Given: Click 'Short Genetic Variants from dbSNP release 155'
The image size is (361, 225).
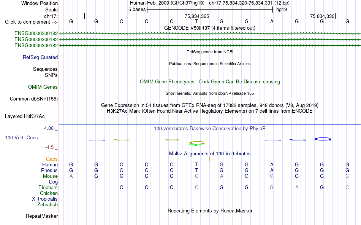Looking at the screenshot, I should [x=210, y=93].
